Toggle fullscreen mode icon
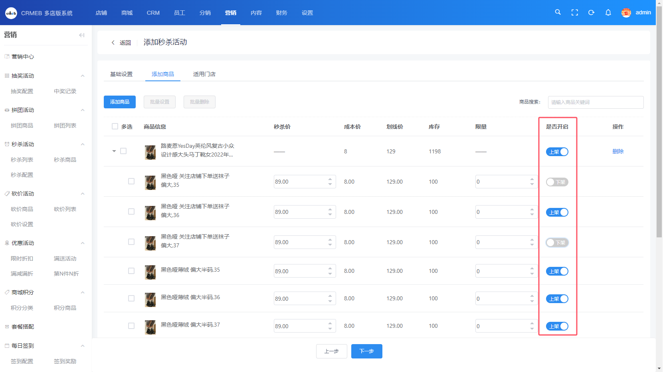663x372 pixels. point(574,12)
